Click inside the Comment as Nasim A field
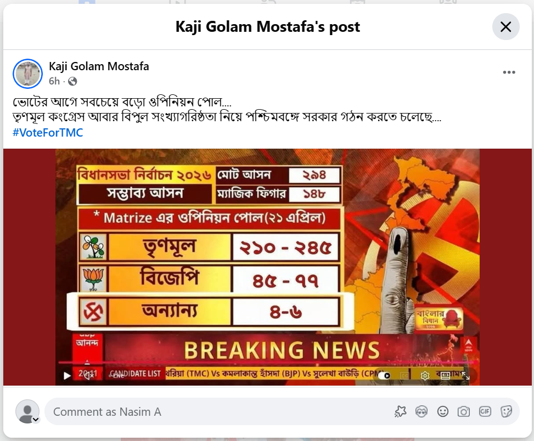This screenshot has width=534, height=441. [x=218, y=412]
